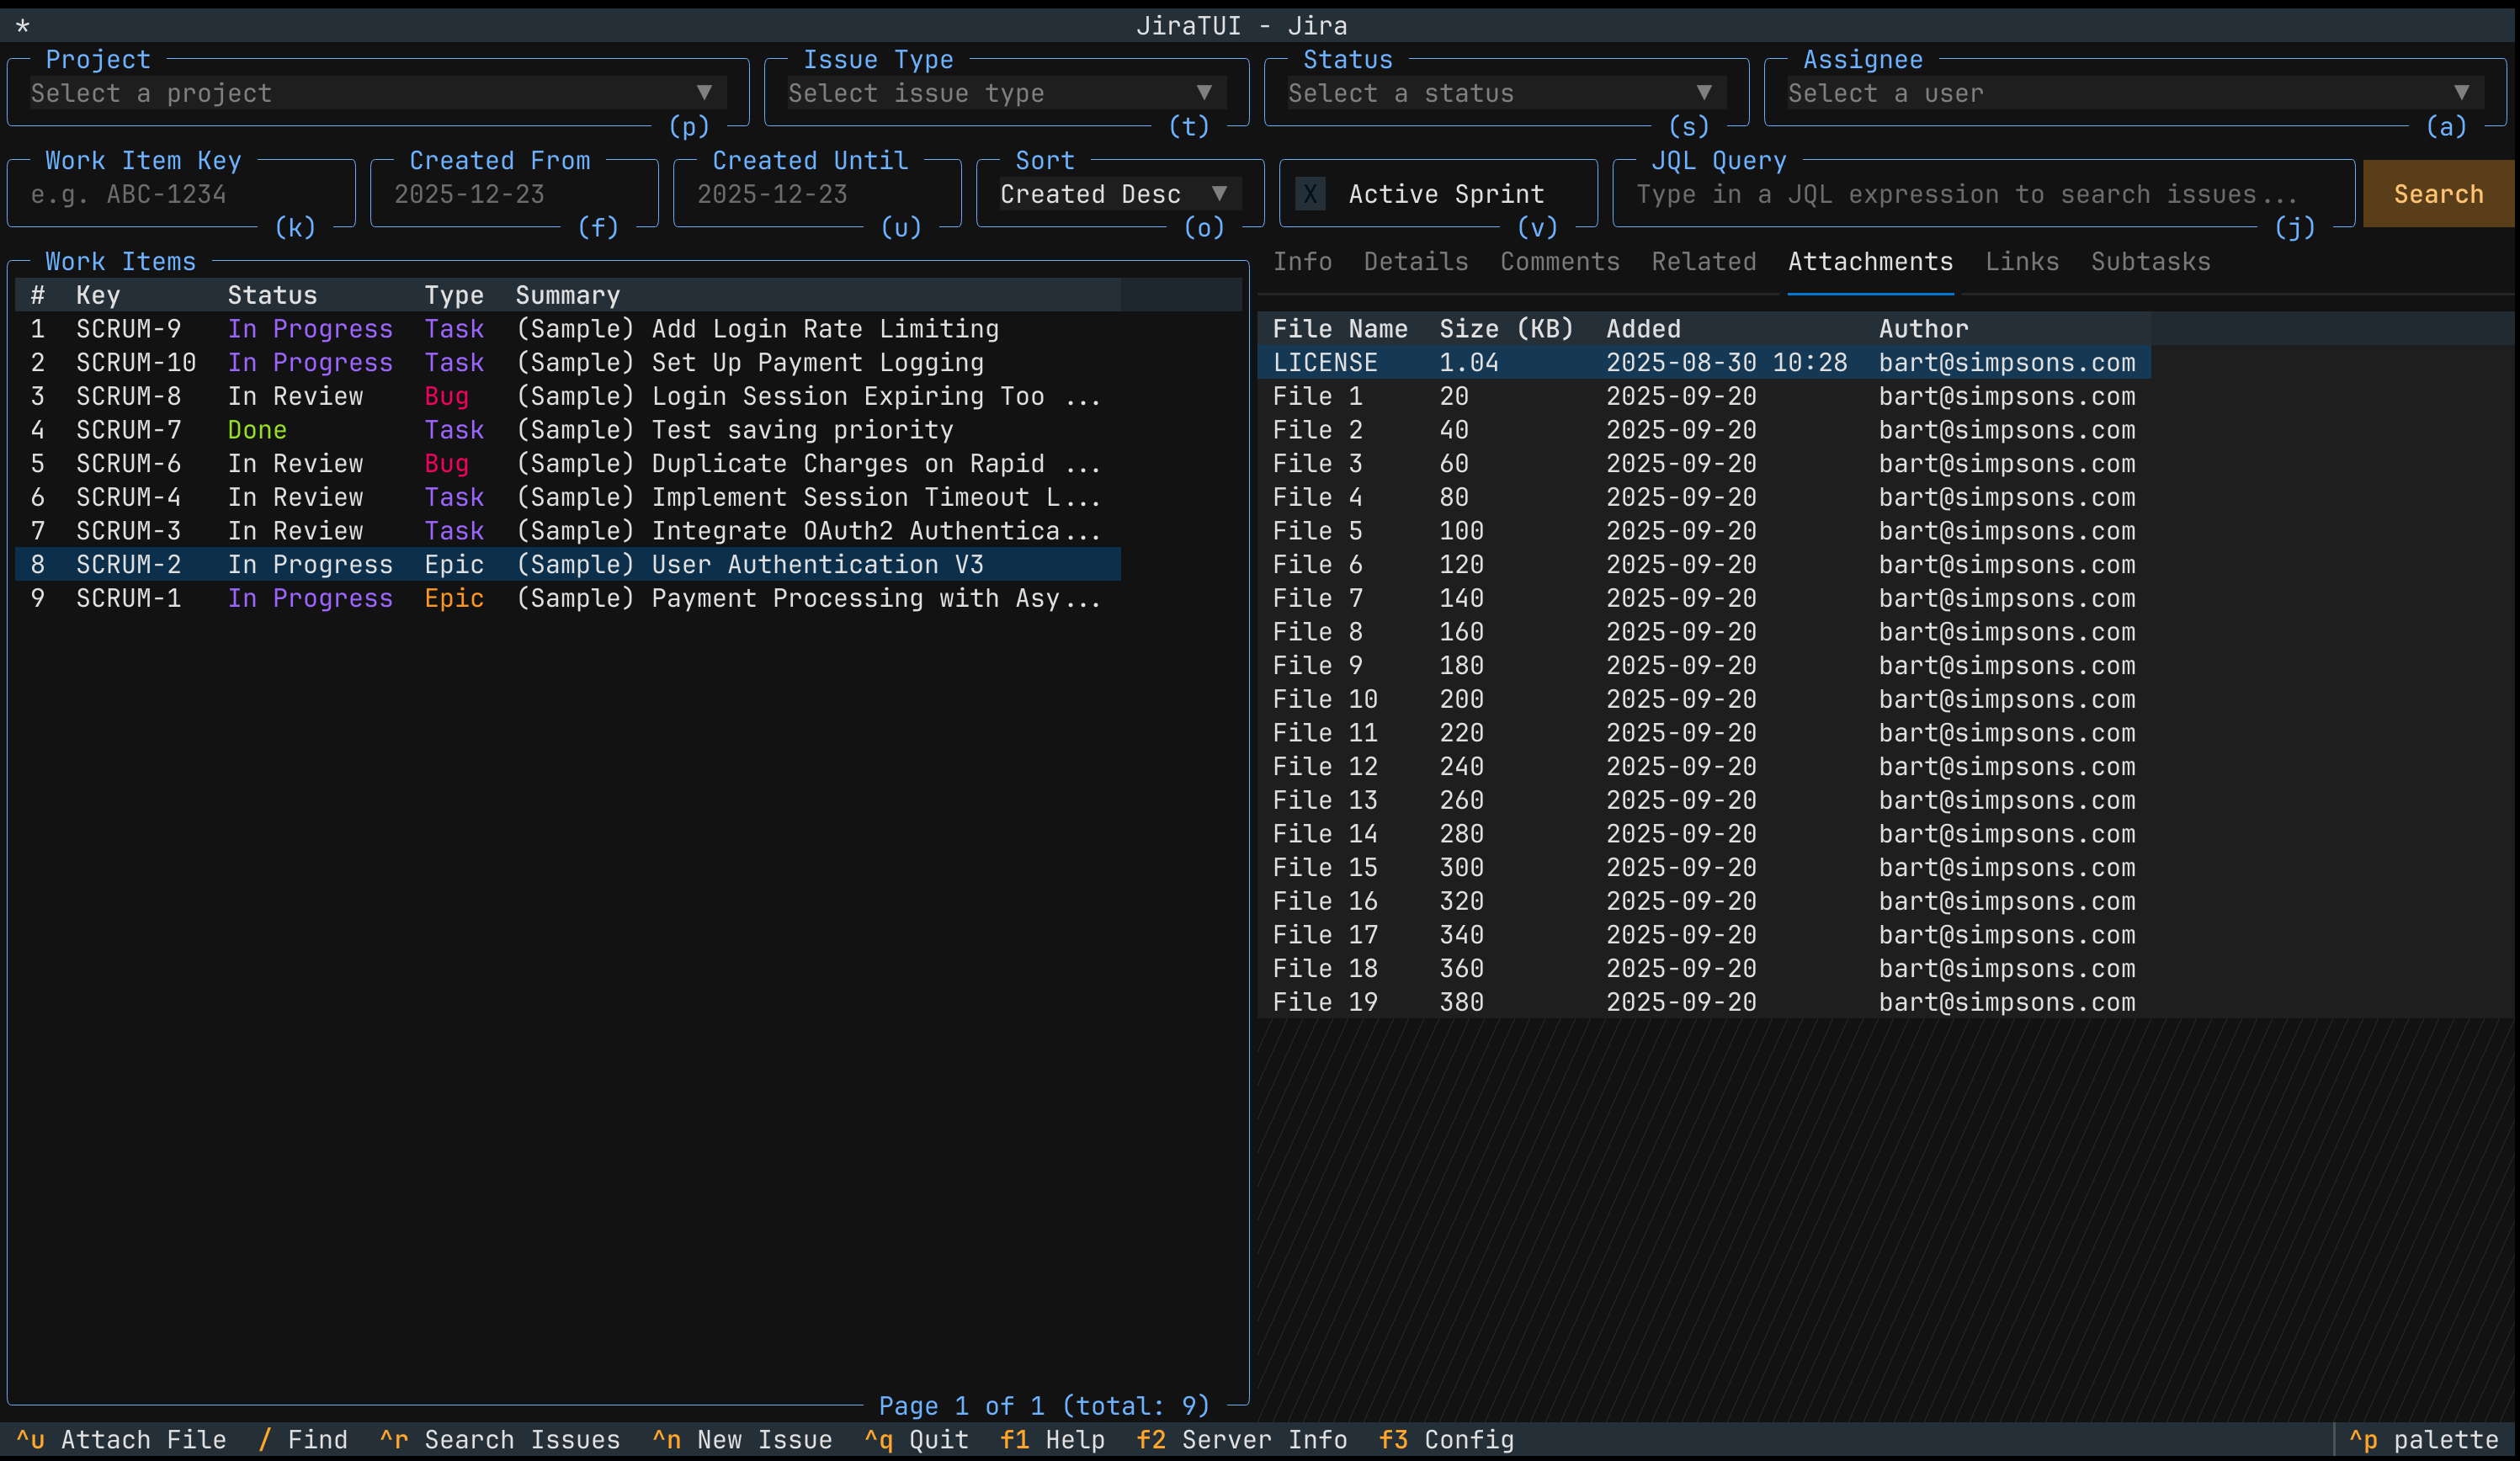The width and height of the screenshot is (2520, 1461).
Task: Switch to the Comments tab
Action: pos(1559,262)
